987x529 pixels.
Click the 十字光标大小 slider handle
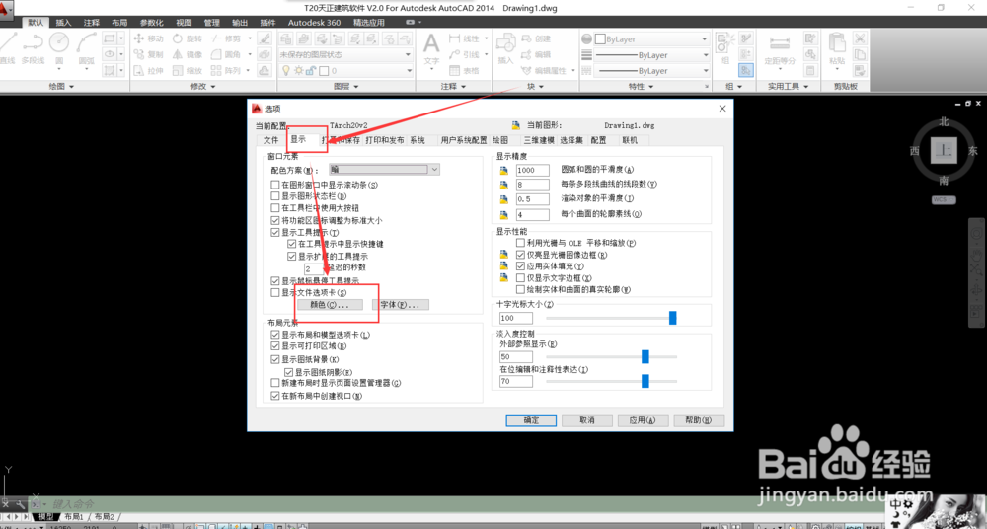(672, 318)
